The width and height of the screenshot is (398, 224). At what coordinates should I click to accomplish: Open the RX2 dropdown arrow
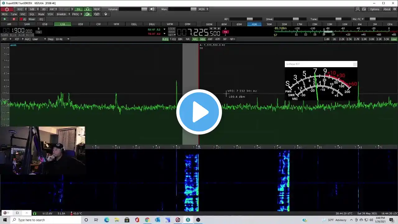(x=25, y=9)
